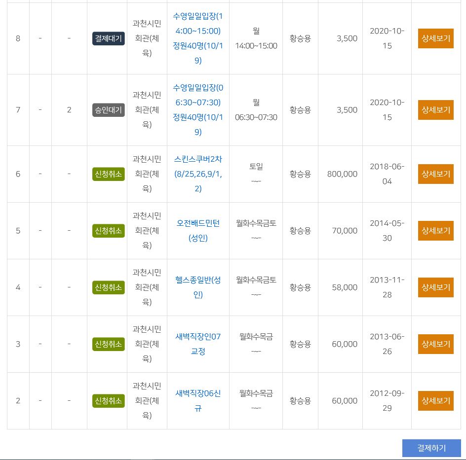466x460 pixels.
Task: Open 스킨스쿠버2차 course link
Action: tap(198, 174)
